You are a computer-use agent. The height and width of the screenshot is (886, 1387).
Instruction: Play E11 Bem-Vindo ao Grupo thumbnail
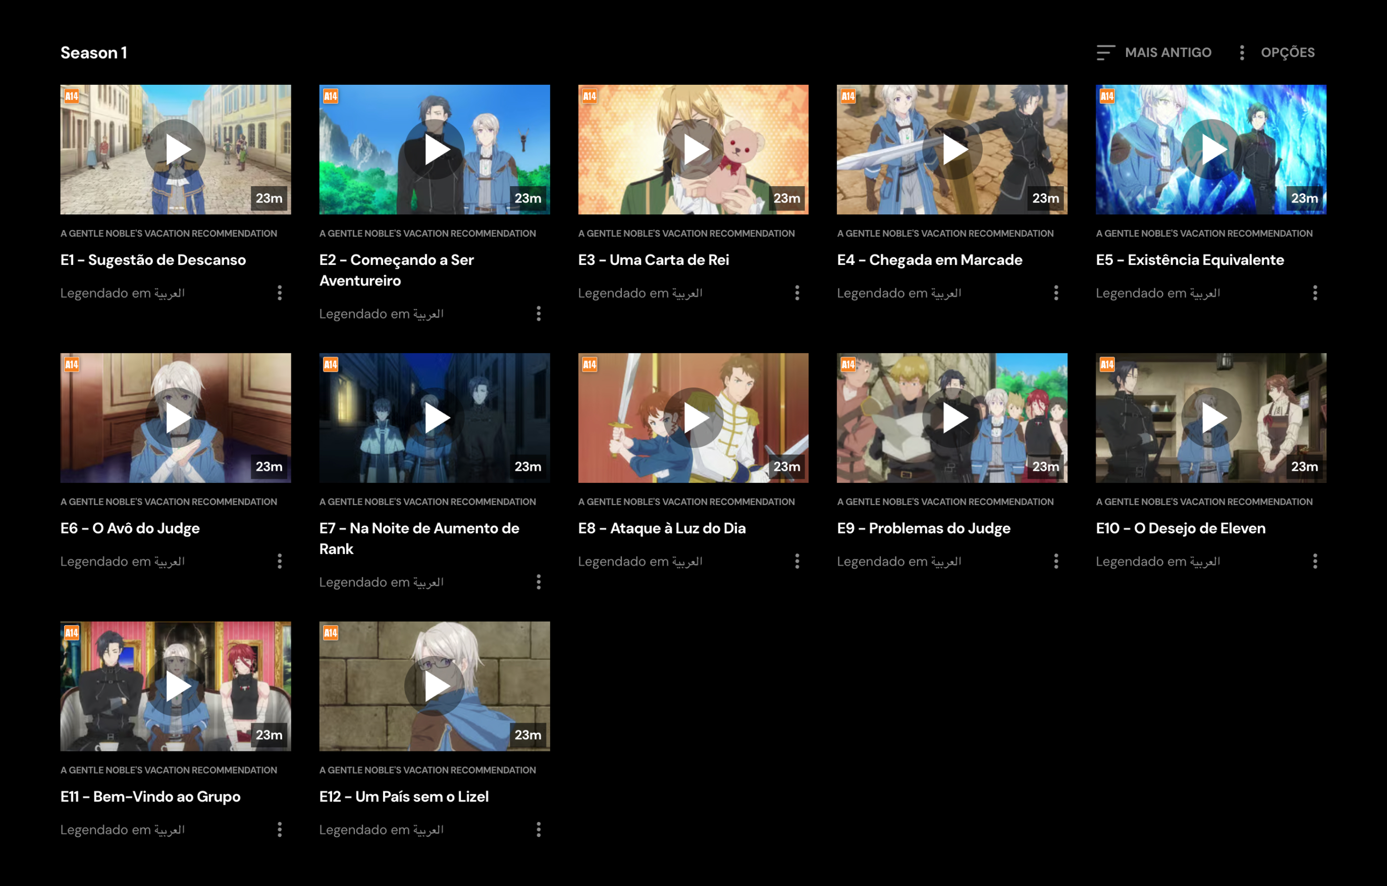point(176,686)
